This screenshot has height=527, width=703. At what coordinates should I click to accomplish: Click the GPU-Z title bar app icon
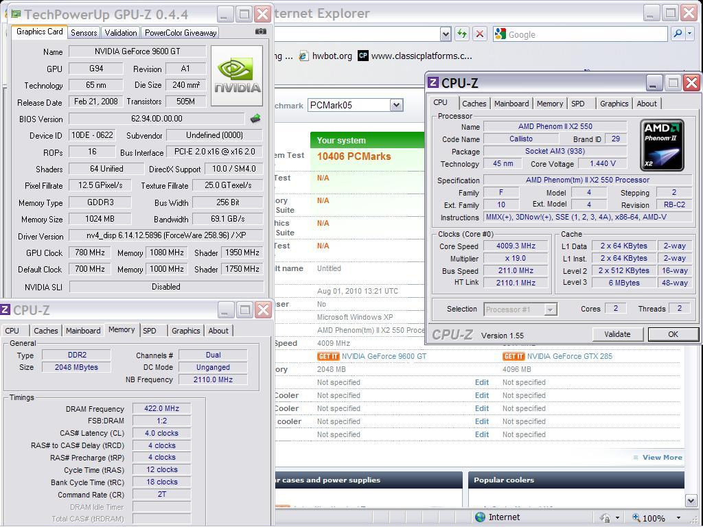click(16, 14)
